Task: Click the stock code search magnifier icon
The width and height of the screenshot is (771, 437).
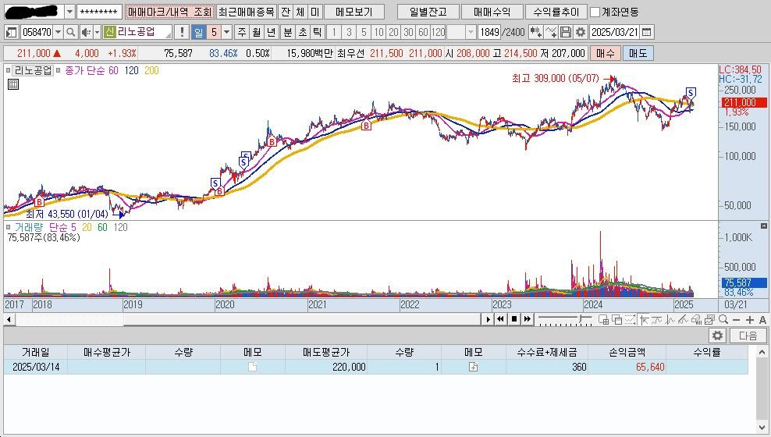Action: point(70,32)
